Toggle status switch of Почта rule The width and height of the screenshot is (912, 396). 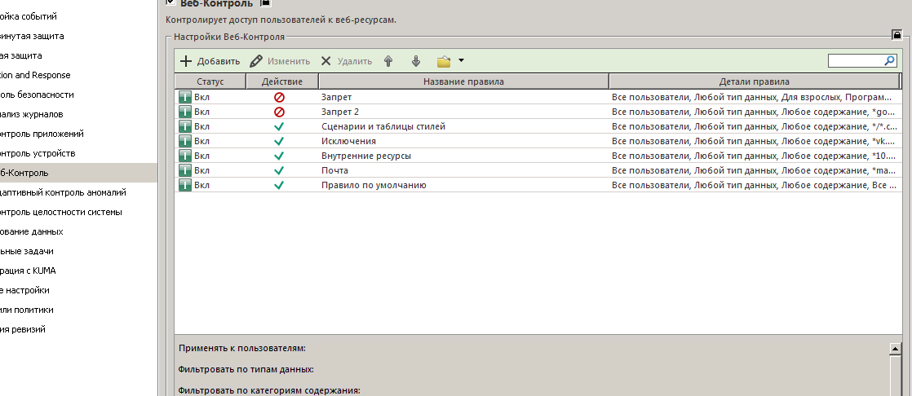[x=185, y=170]
